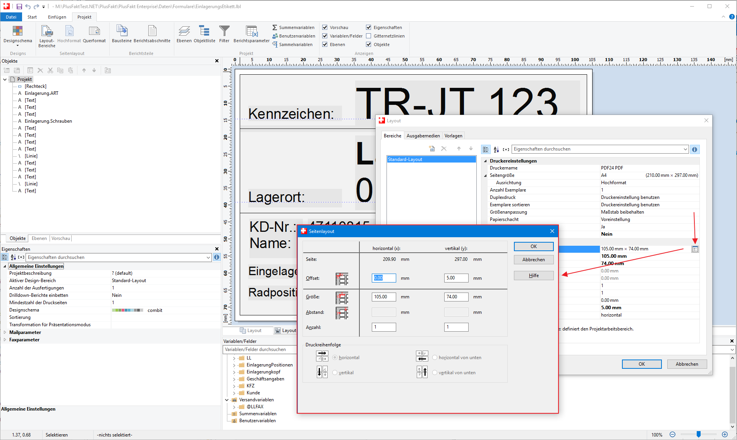This screenshot has height=440, width=737.
Task: Click the undo arrow in title bar
Action: 27,6
